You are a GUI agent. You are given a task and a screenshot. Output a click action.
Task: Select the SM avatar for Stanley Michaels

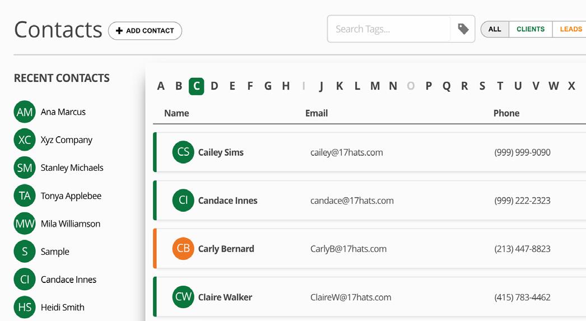click(x=25, y=168)
